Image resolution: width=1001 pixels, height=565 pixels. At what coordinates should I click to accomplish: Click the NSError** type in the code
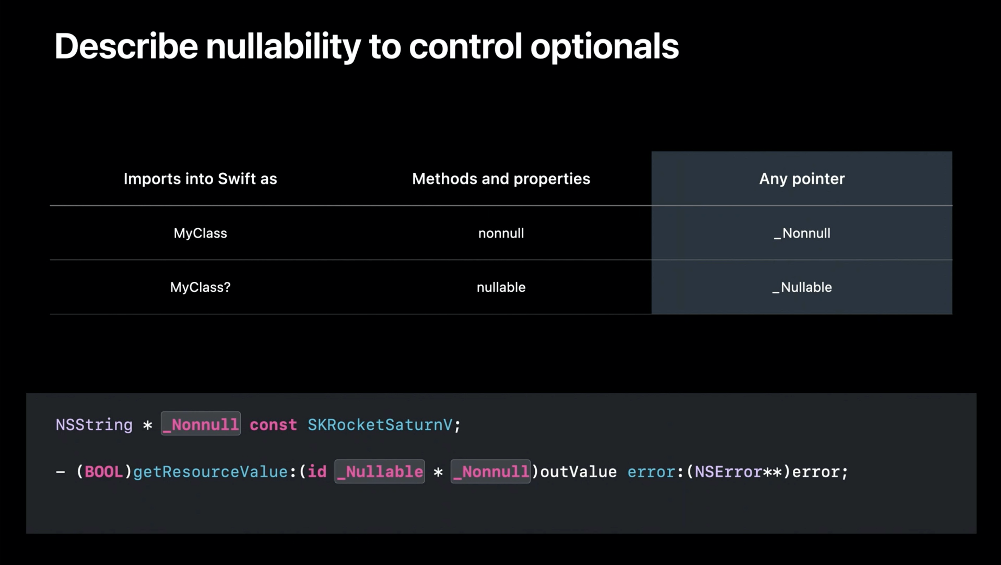738,472
